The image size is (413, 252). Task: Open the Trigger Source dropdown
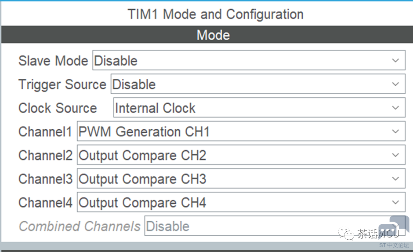coord(258,84)
